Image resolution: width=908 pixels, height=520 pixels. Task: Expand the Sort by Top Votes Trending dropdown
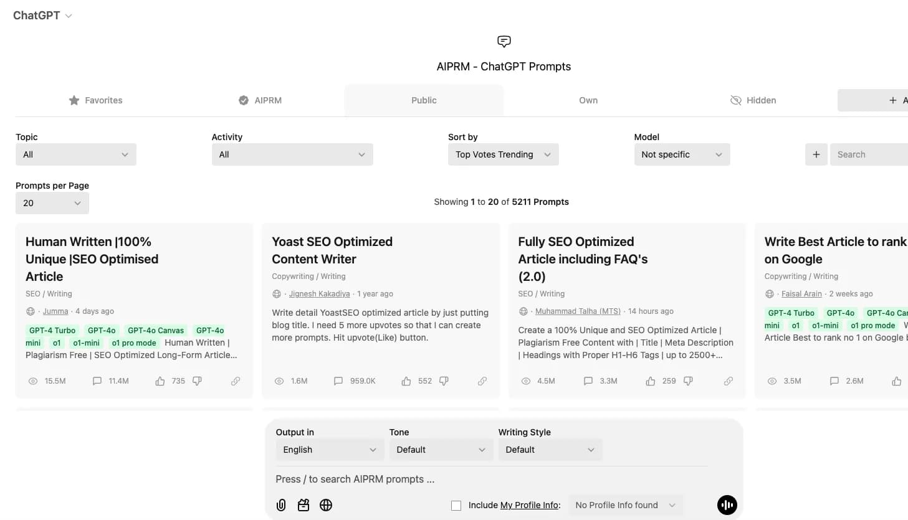tap(504, 154)
